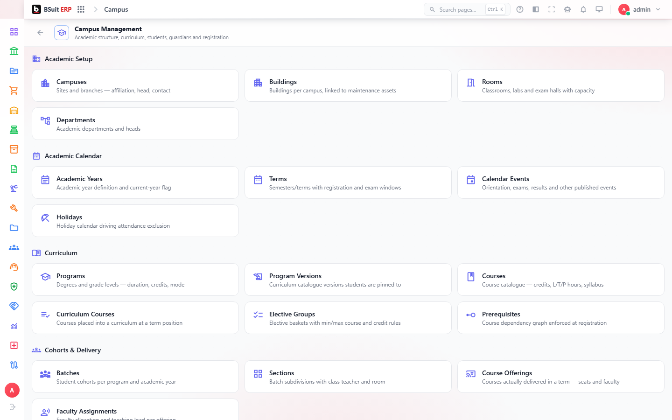Click the graduation cap module icon

coord(62,33)
